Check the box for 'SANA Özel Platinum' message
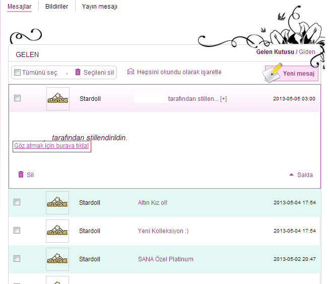The height and width of the screenshot is (284, 328). pyautogui.click(x=17, y=259)
